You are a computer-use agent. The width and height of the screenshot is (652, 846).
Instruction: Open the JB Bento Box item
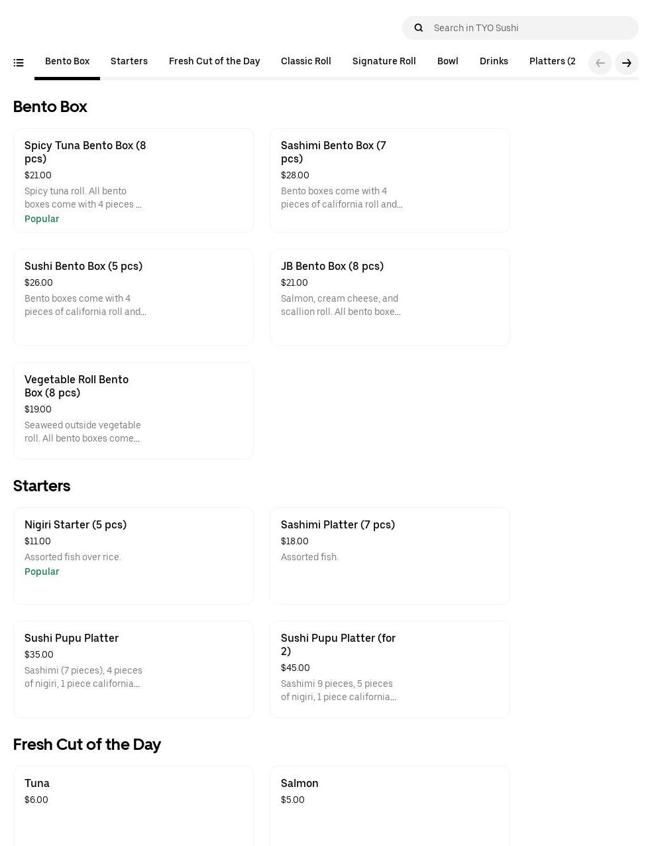(390, 297)
